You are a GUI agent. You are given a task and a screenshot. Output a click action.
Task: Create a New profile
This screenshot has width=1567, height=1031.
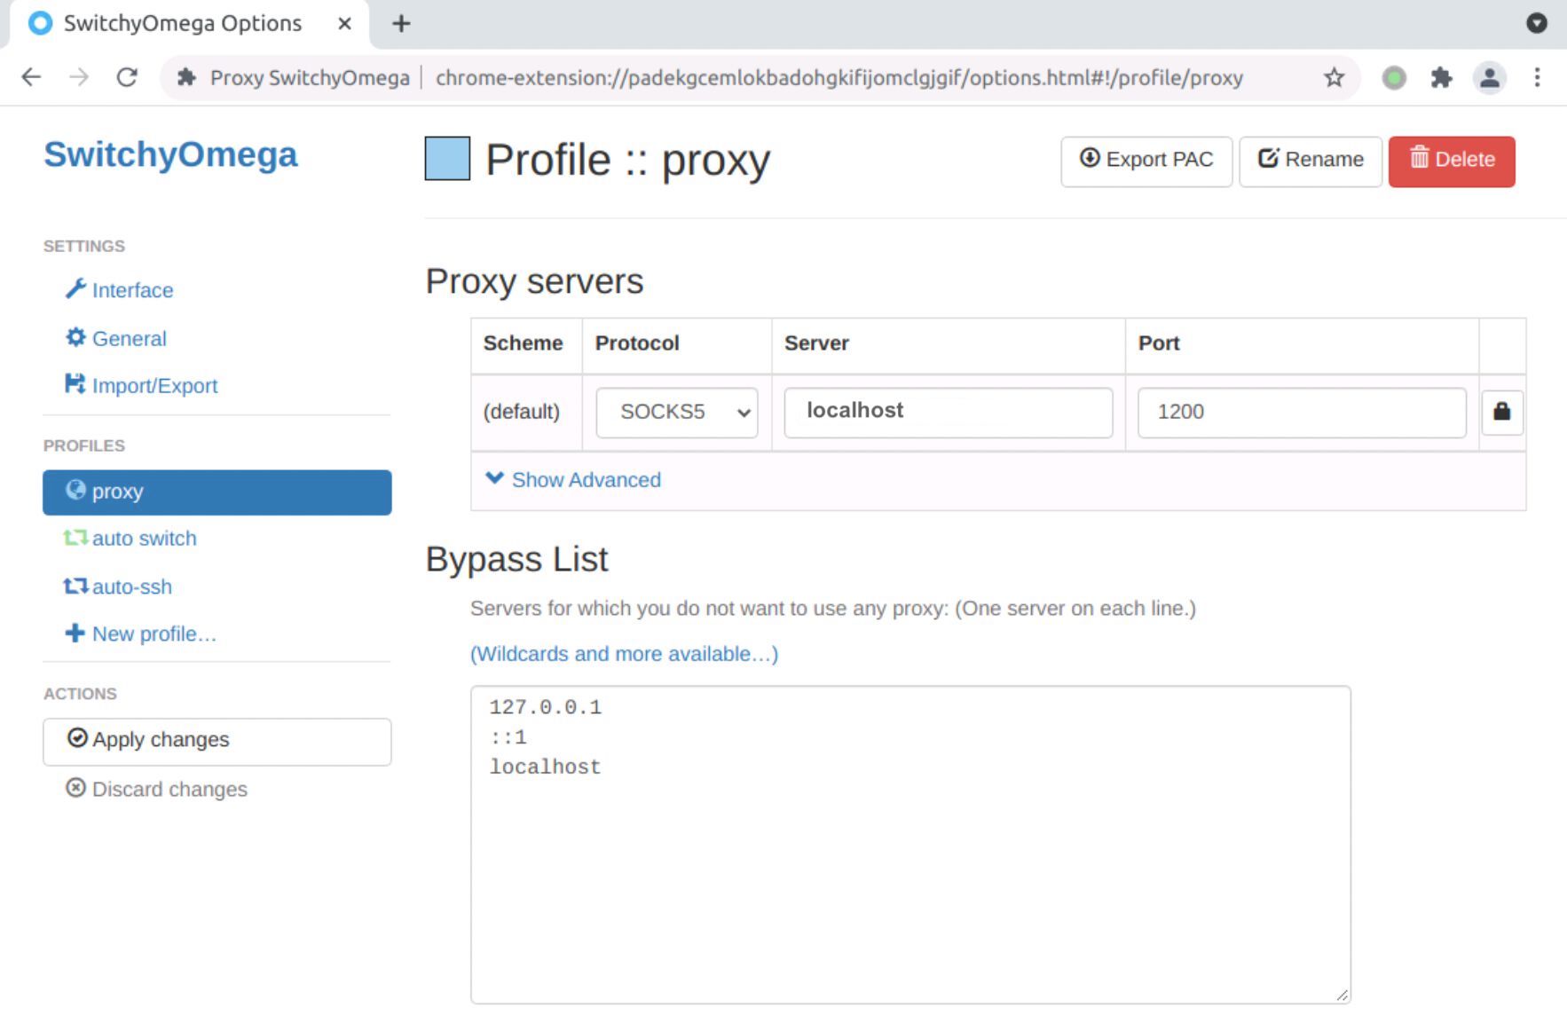tap(141, 634)
